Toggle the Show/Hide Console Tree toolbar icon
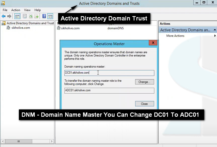The height and width of the screenshot is (147, 217). 17,16
